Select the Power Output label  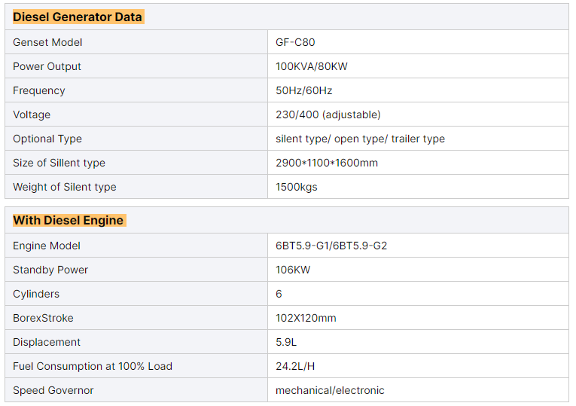coord(47,66)
